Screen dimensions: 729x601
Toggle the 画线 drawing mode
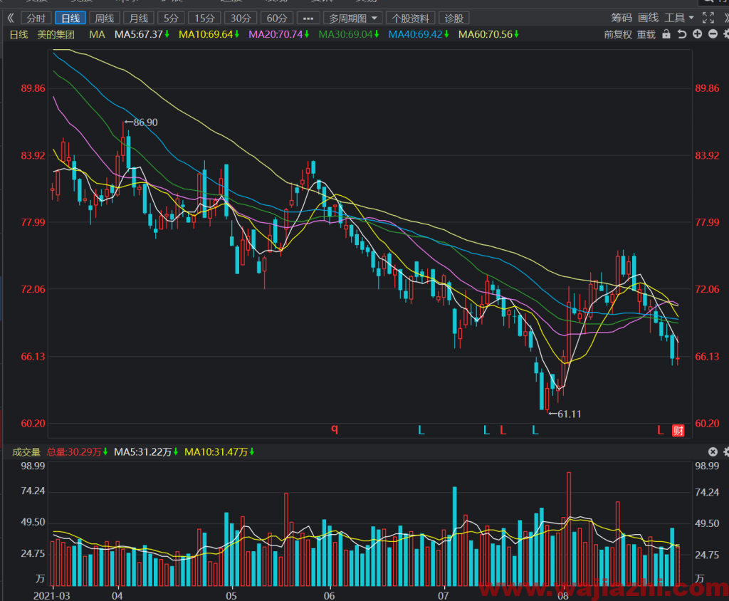(648, 18)
